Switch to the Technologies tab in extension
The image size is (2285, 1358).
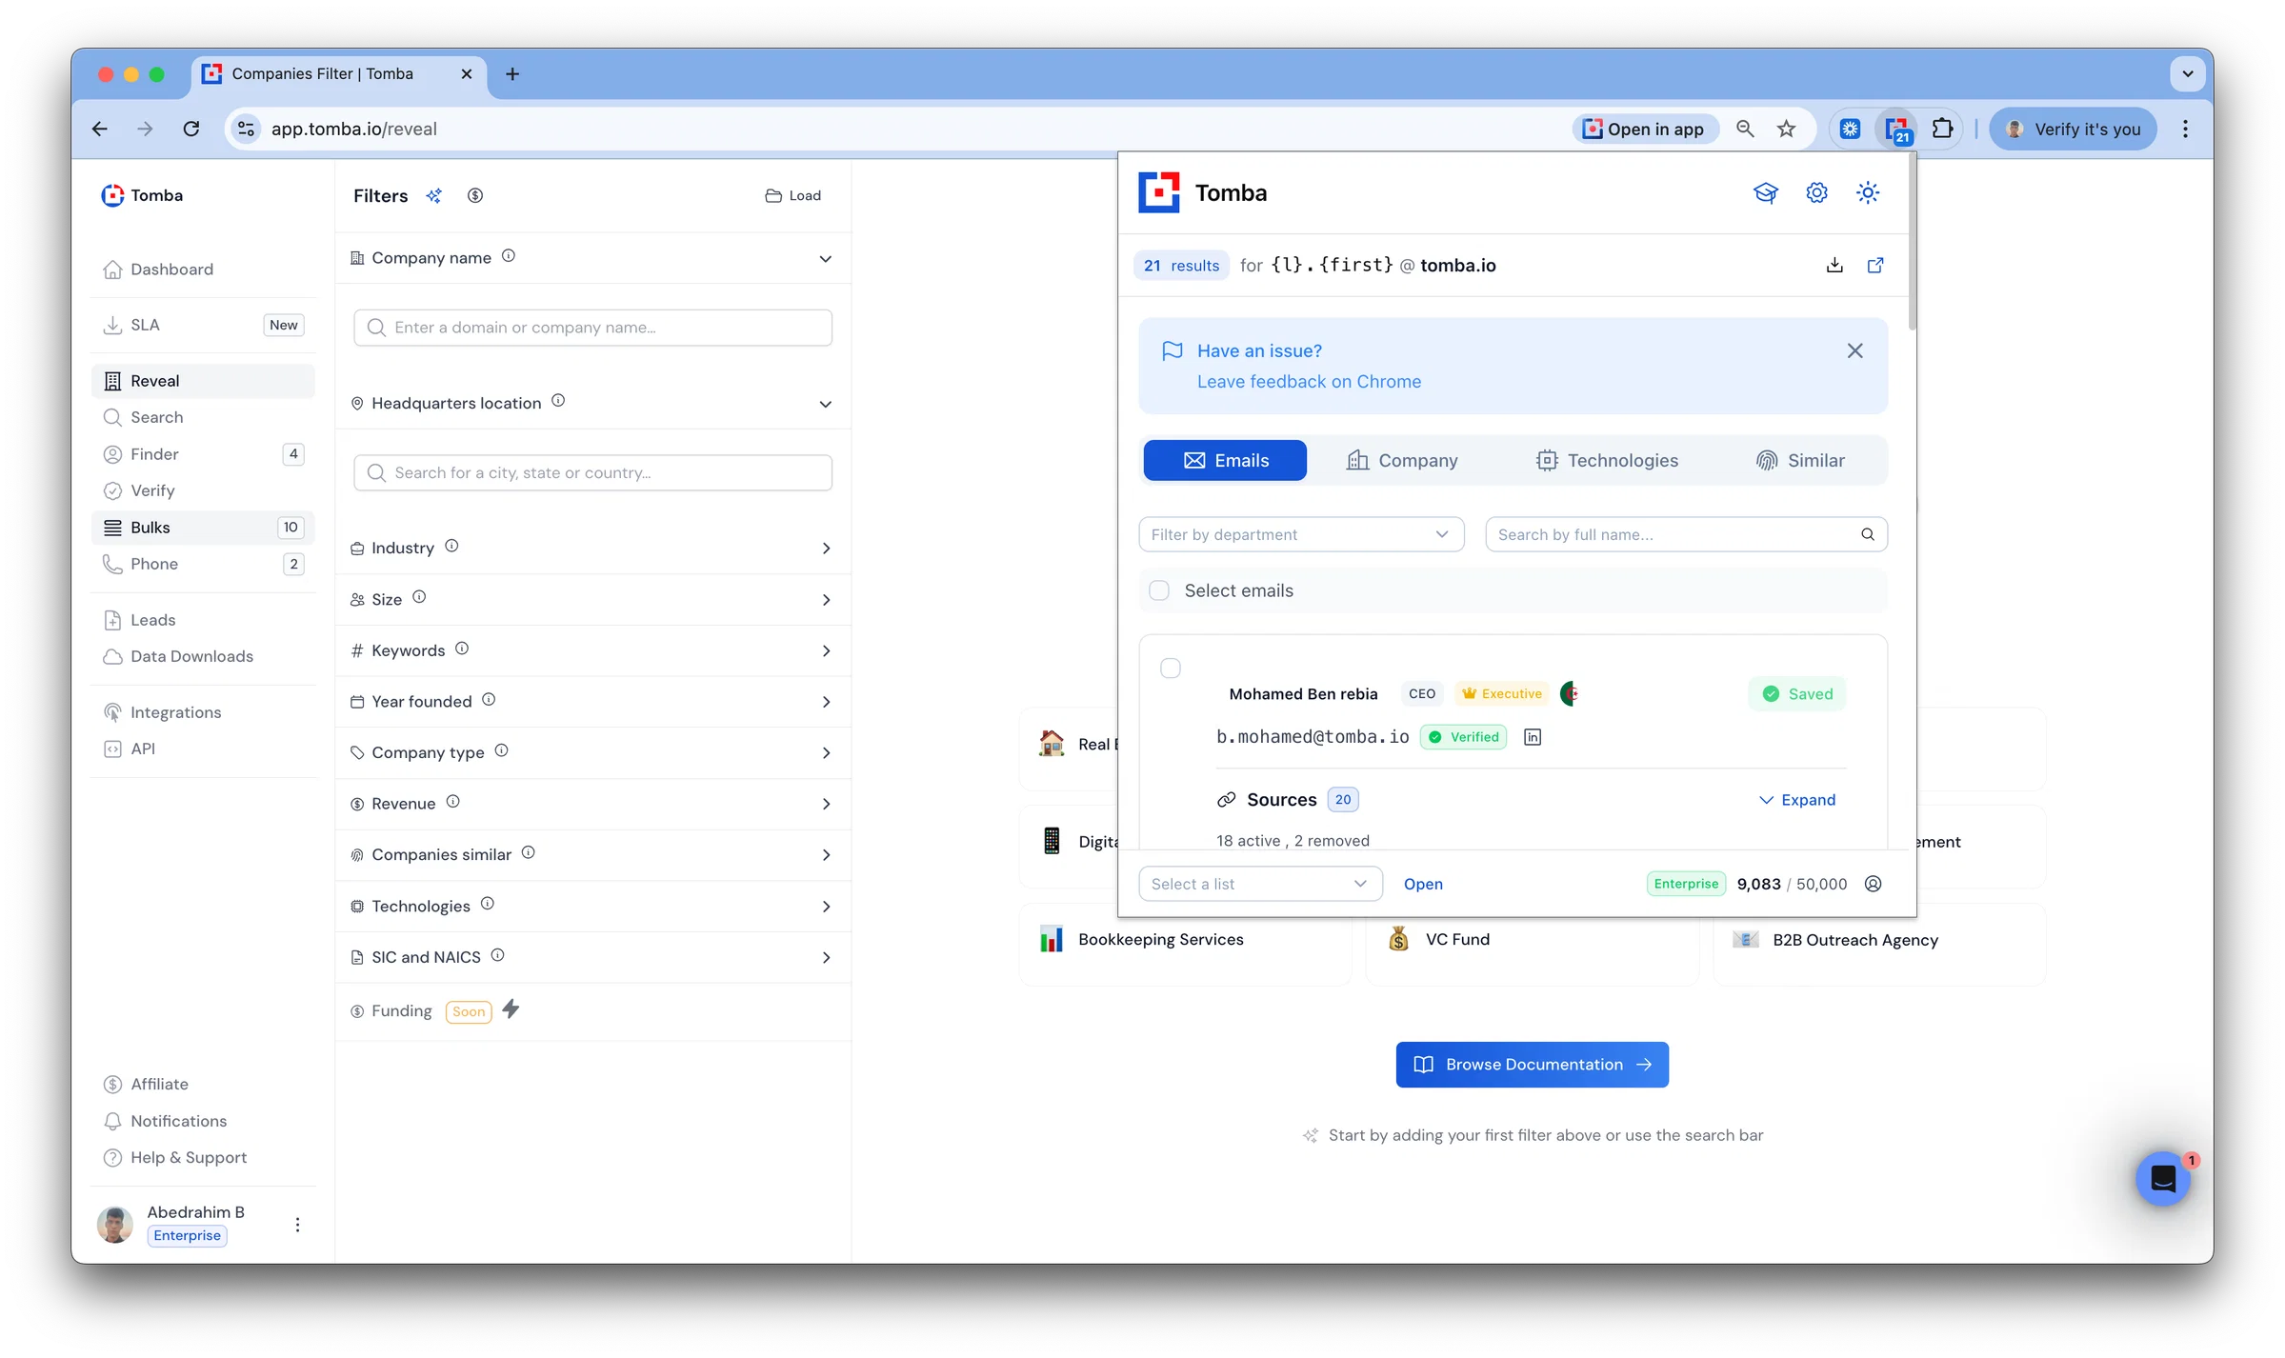tap(1607, 461)
